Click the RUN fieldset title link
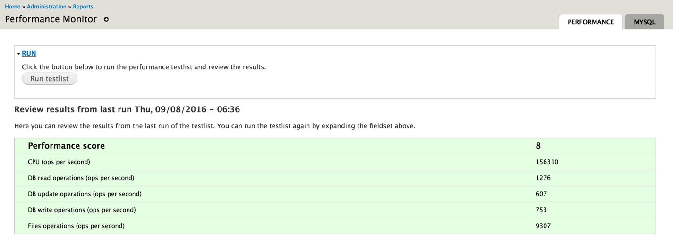The width and height of the screenshot is (673, 248). pos(29,53)
